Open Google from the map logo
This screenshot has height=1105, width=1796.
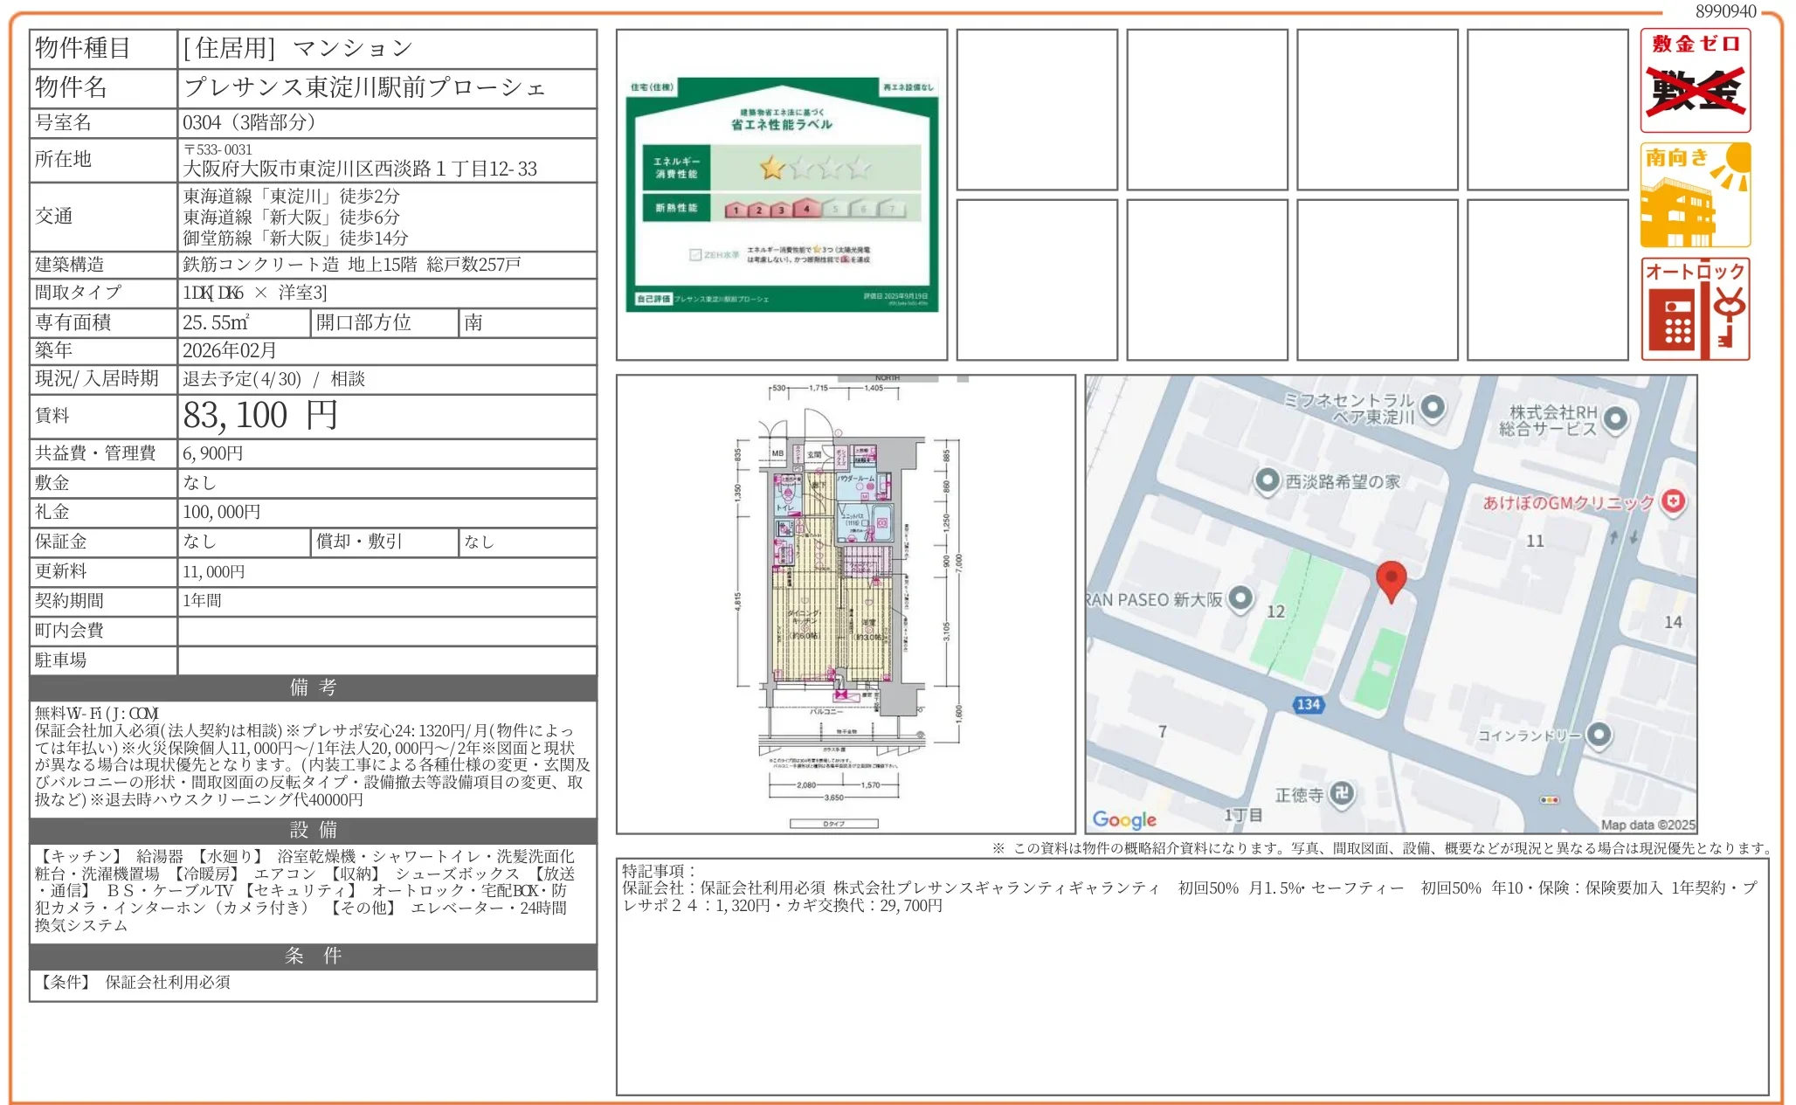(1125, 819)
